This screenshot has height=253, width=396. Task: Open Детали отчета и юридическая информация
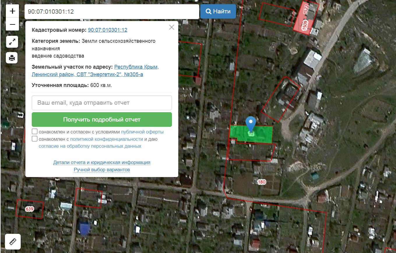(102, 162)
